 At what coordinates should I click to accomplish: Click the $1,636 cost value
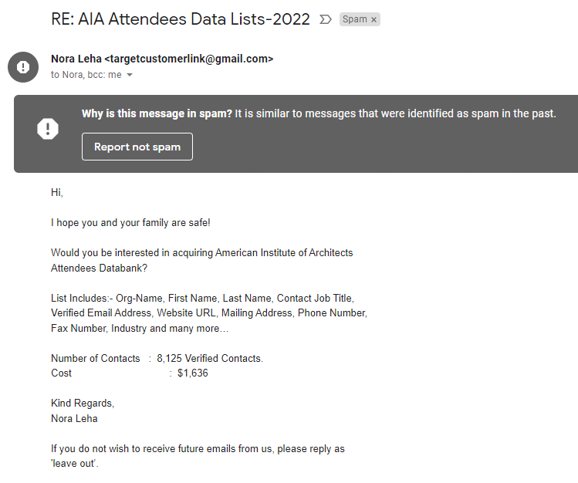(x=192, y=373)
